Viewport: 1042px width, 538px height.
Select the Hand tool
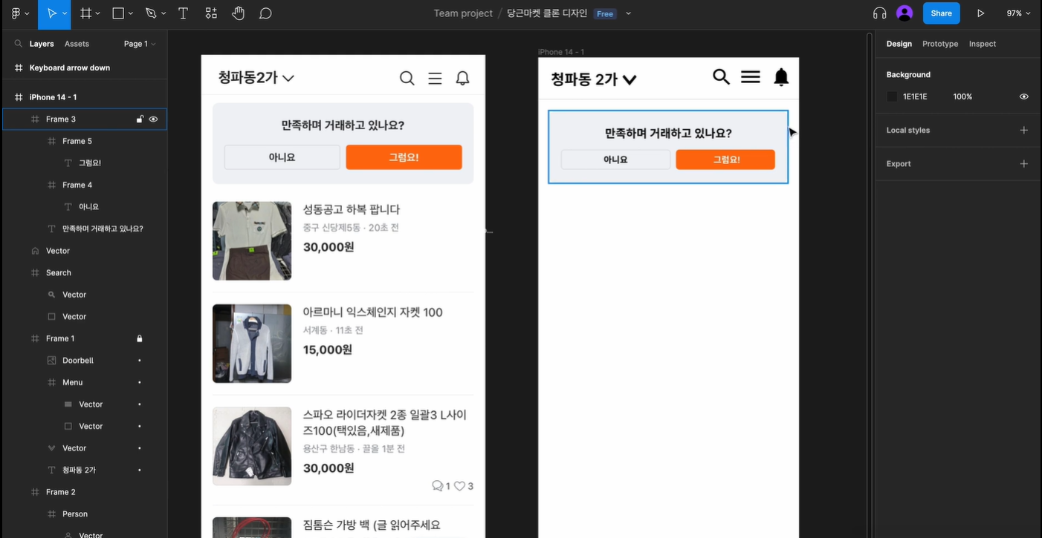tap(238, 13)
